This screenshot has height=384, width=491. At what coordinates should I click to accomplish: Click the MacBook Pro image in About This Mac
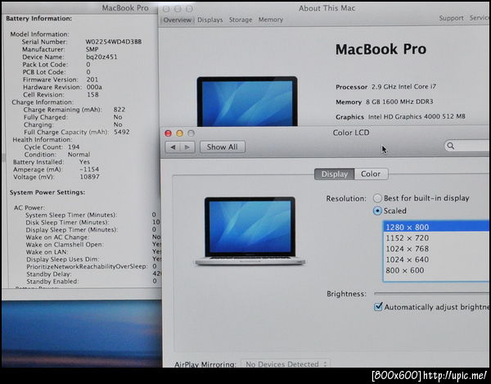click(247, 102)
